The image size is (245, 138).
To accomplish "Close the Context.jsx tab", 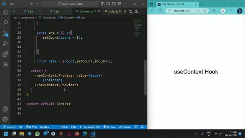I will (x=99, y=11).
